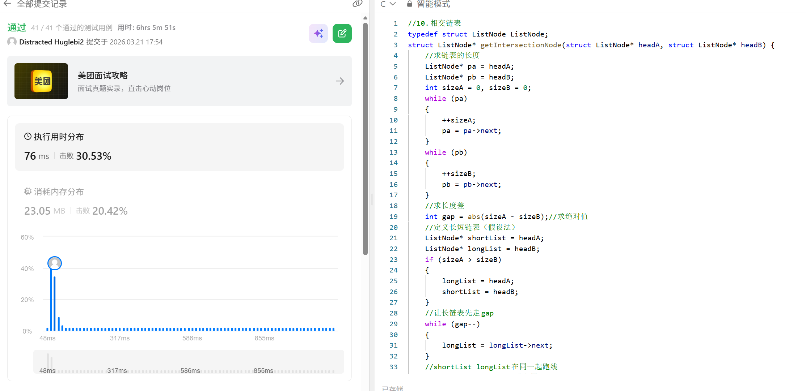Viewport: 806px width, 391px height.
Task: Open the Distracted Huglebi2 profile link
Action: [x=51, y=42]
